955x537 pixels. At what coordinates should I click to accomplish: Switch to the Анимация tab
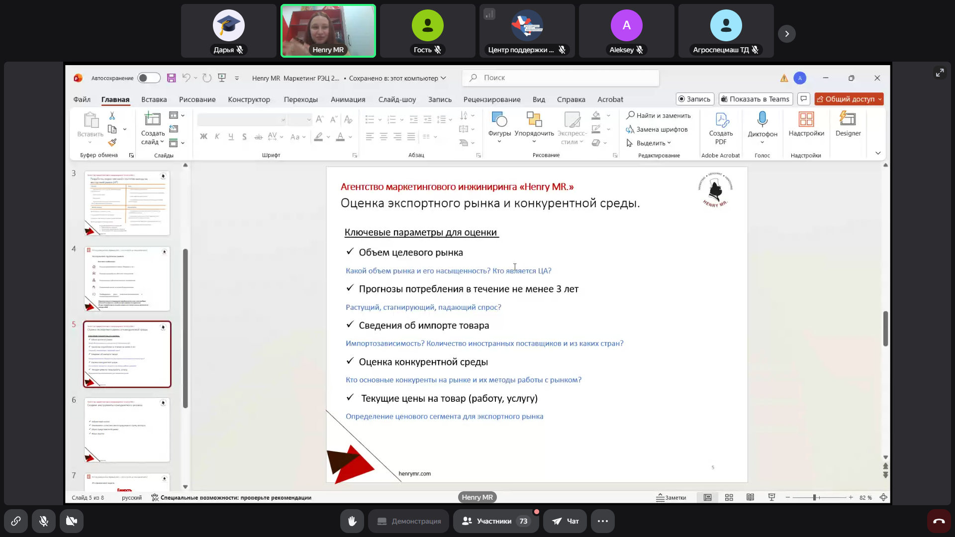coord(348,99)
